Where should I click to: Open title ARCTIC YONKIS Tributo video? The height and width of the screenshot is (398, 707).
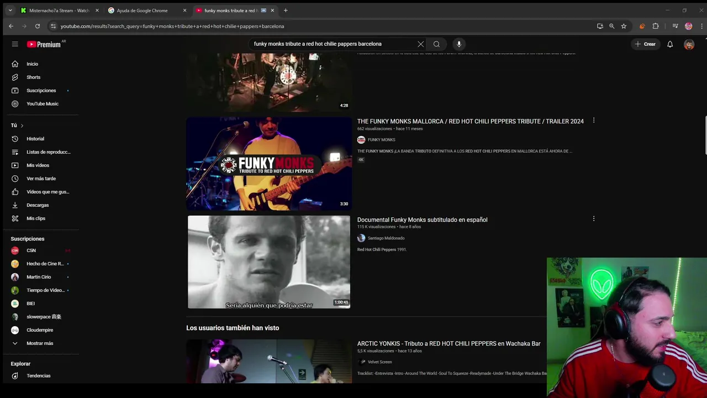[449, 344]
